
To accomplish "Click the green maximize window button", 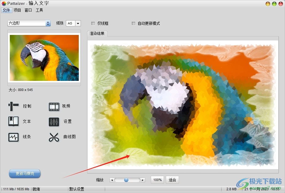I will pos(274,4).
